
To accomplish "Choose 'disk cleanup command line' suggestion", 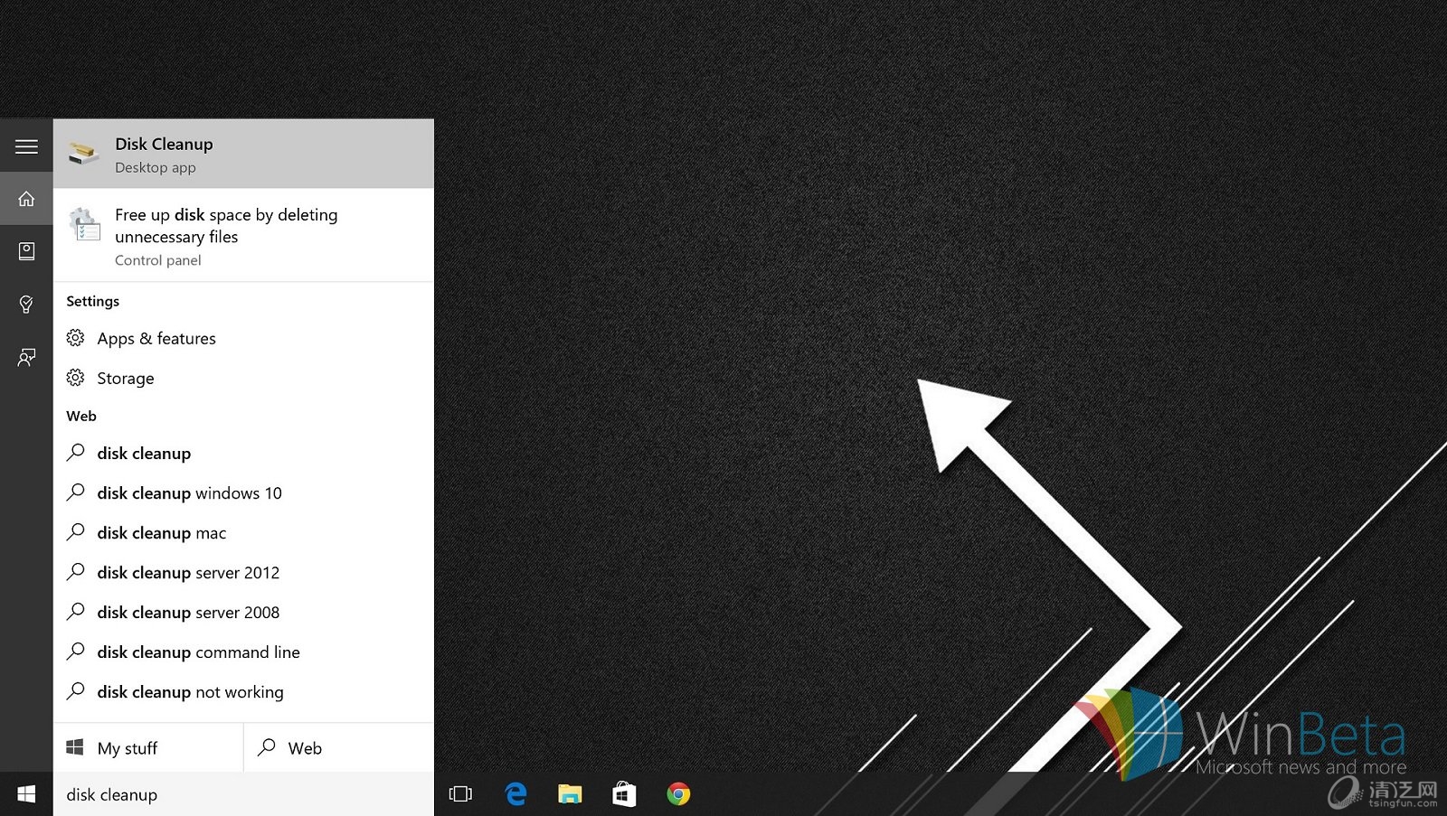I will click(198, 652).
